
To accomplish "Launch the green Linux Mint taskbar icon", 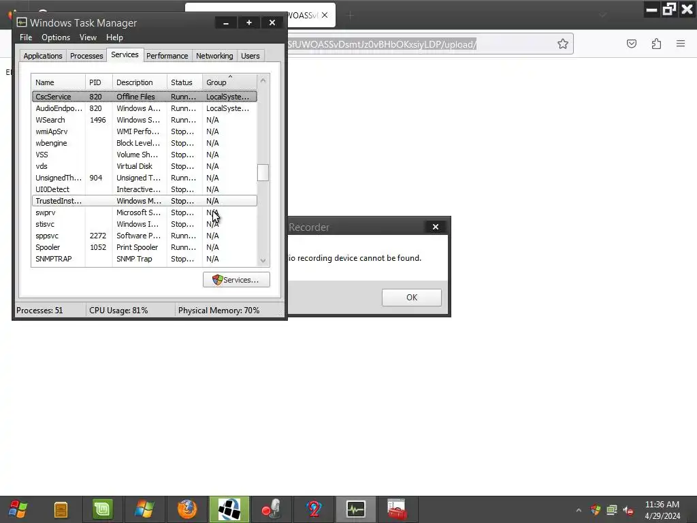I will pyautogui.click(x=103, y=509).
